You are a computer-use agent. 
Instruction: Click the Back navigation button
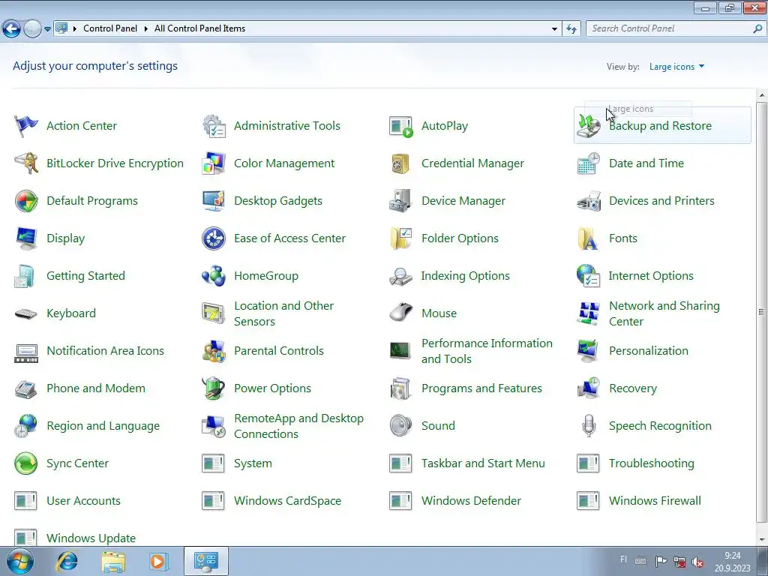point(12,29)
